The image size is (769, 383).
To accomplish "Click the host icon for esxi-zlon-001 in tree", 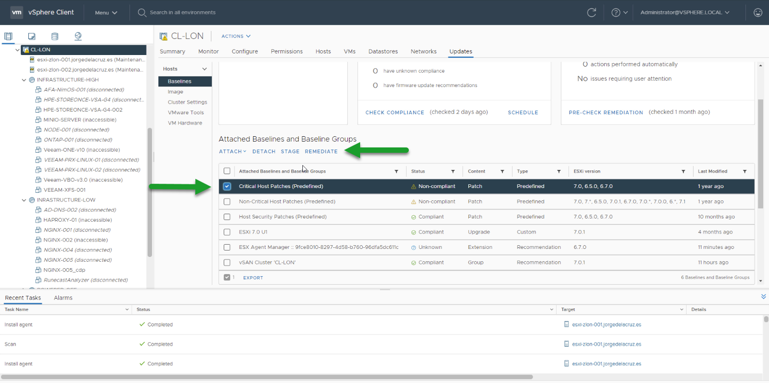I will (x=32, y=59).
